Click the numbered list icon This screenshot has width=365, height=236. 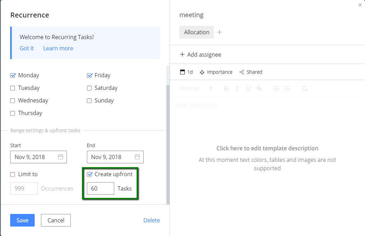tap(276, 89)
